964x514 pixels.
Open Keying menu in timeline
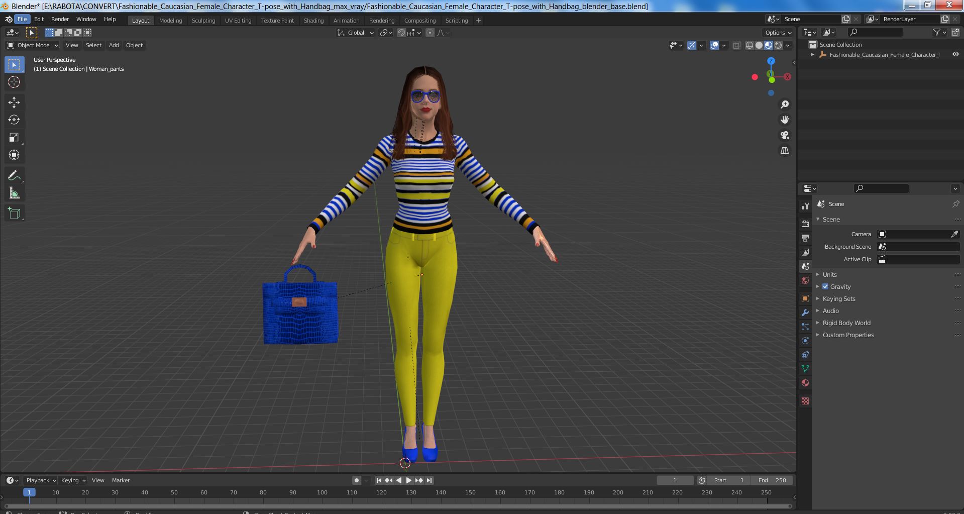pyautogui.click(x=73, y=480)
